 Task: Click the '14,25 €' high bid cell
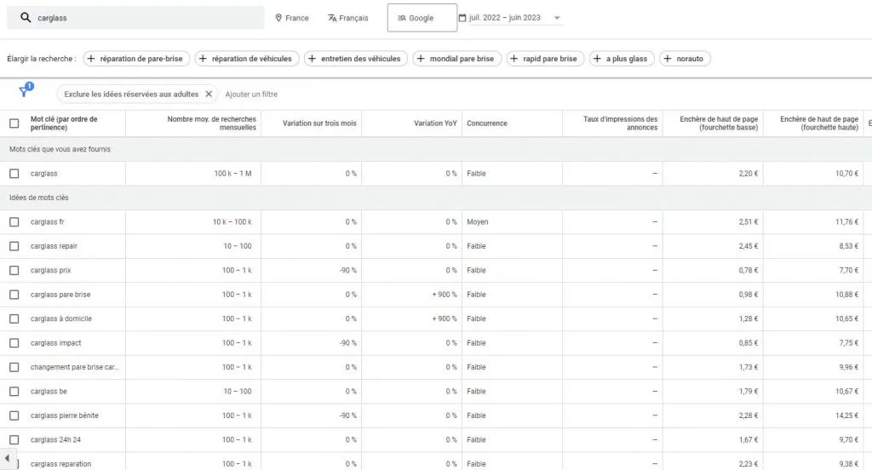846,416
